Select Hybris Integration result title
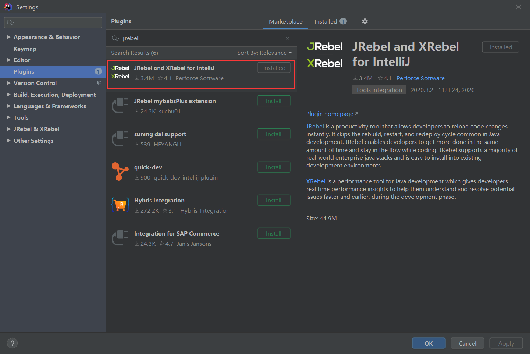The image size is (530, 354). click(x=159, y=200)
